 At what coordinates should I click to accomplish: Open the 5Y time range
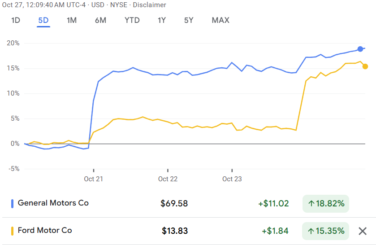(189, 20)
